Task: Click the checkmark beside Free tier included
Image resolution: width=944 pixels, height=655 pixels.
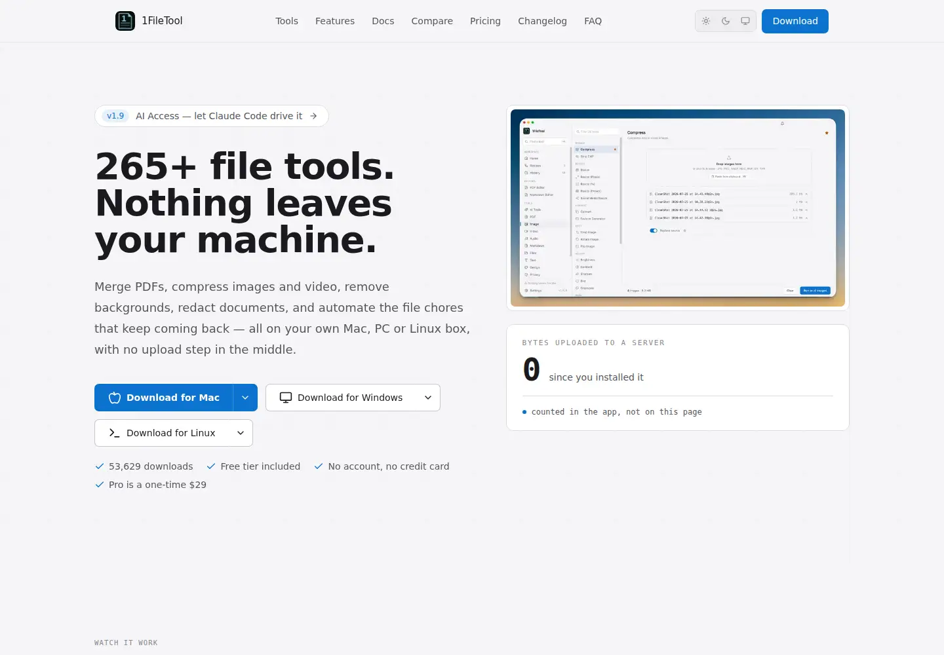Action: click(x=211, y=466)
